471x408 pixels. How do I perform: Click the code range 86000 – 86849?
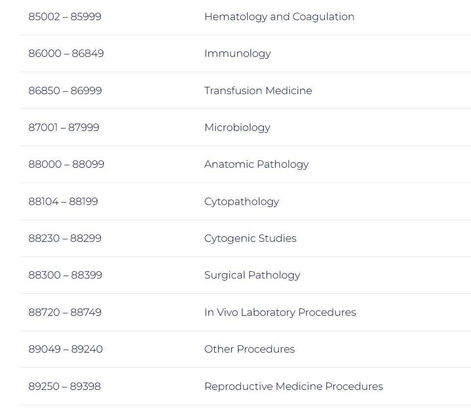pyautogui.click(x=66, y=53)
